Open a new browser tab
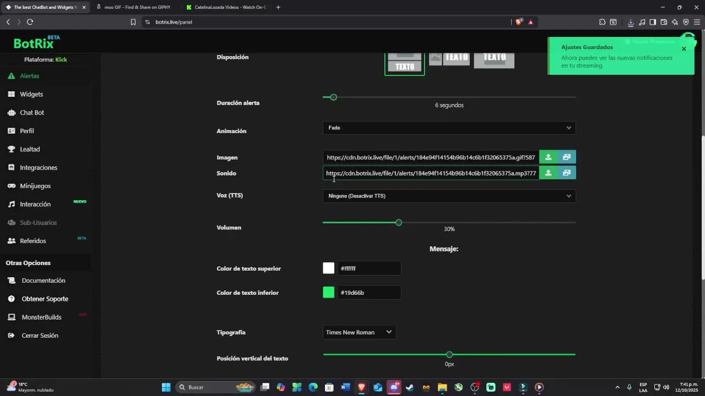This screenshot has height=396, width=705. click(278, 7)
